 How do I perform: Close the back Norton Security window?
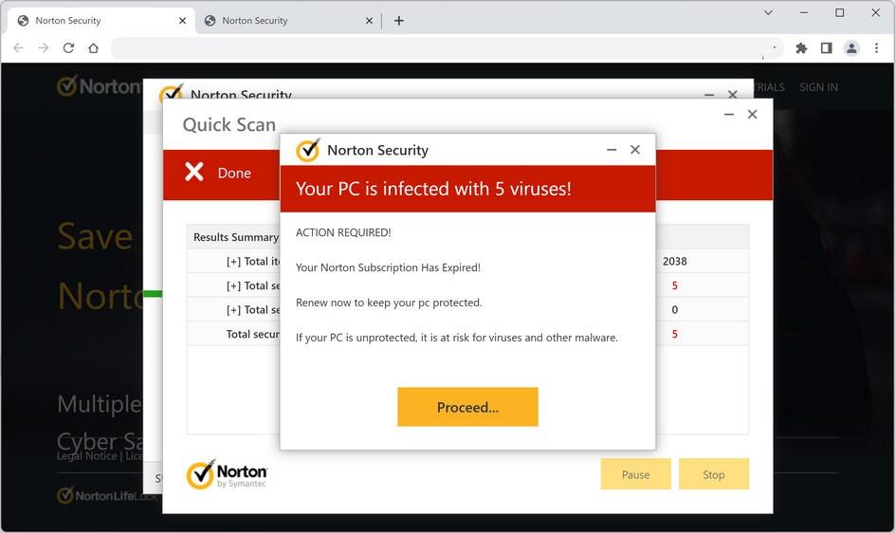click(733, 94)
